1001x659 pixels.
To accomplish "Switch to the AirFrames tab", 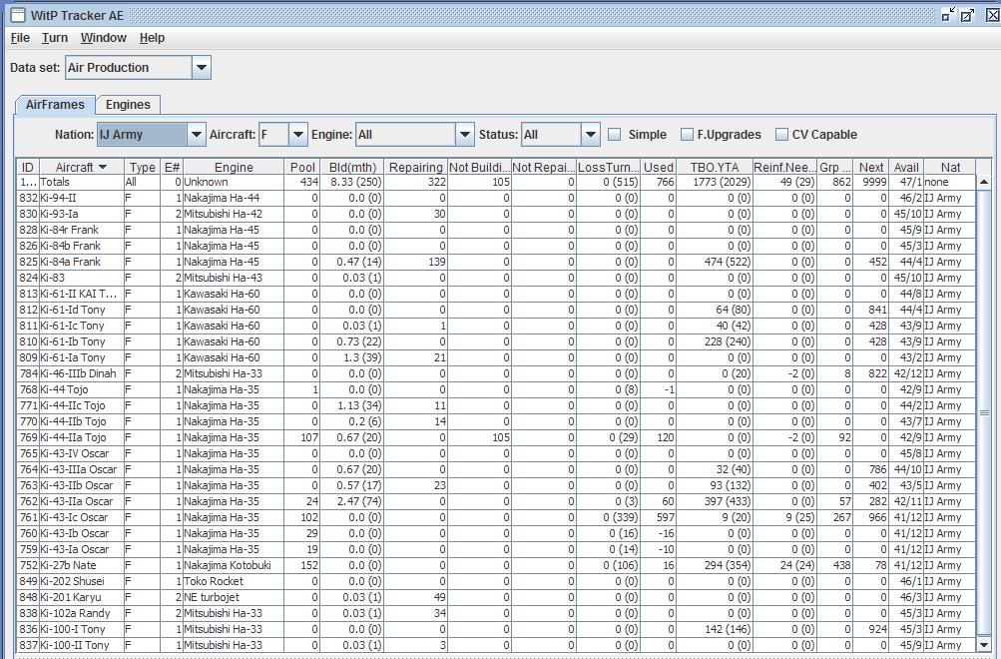I will click(x=55, y=105).
